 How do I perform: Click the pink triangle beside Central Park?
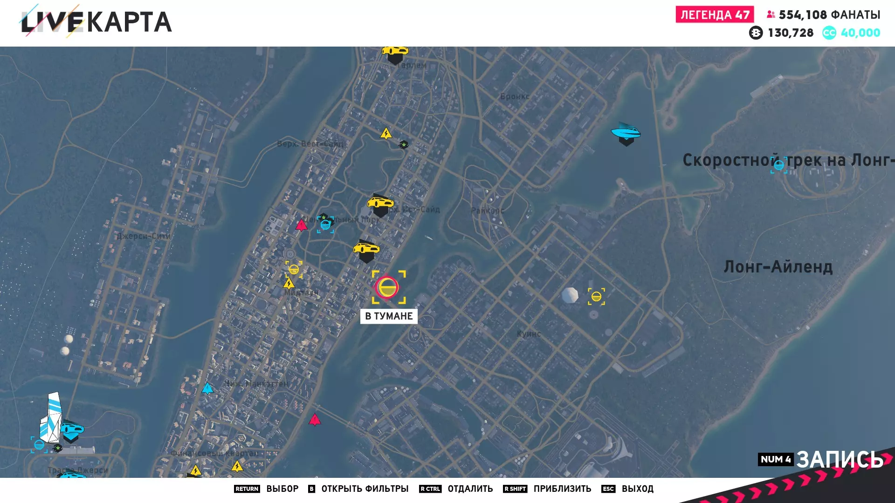point(302,225)
